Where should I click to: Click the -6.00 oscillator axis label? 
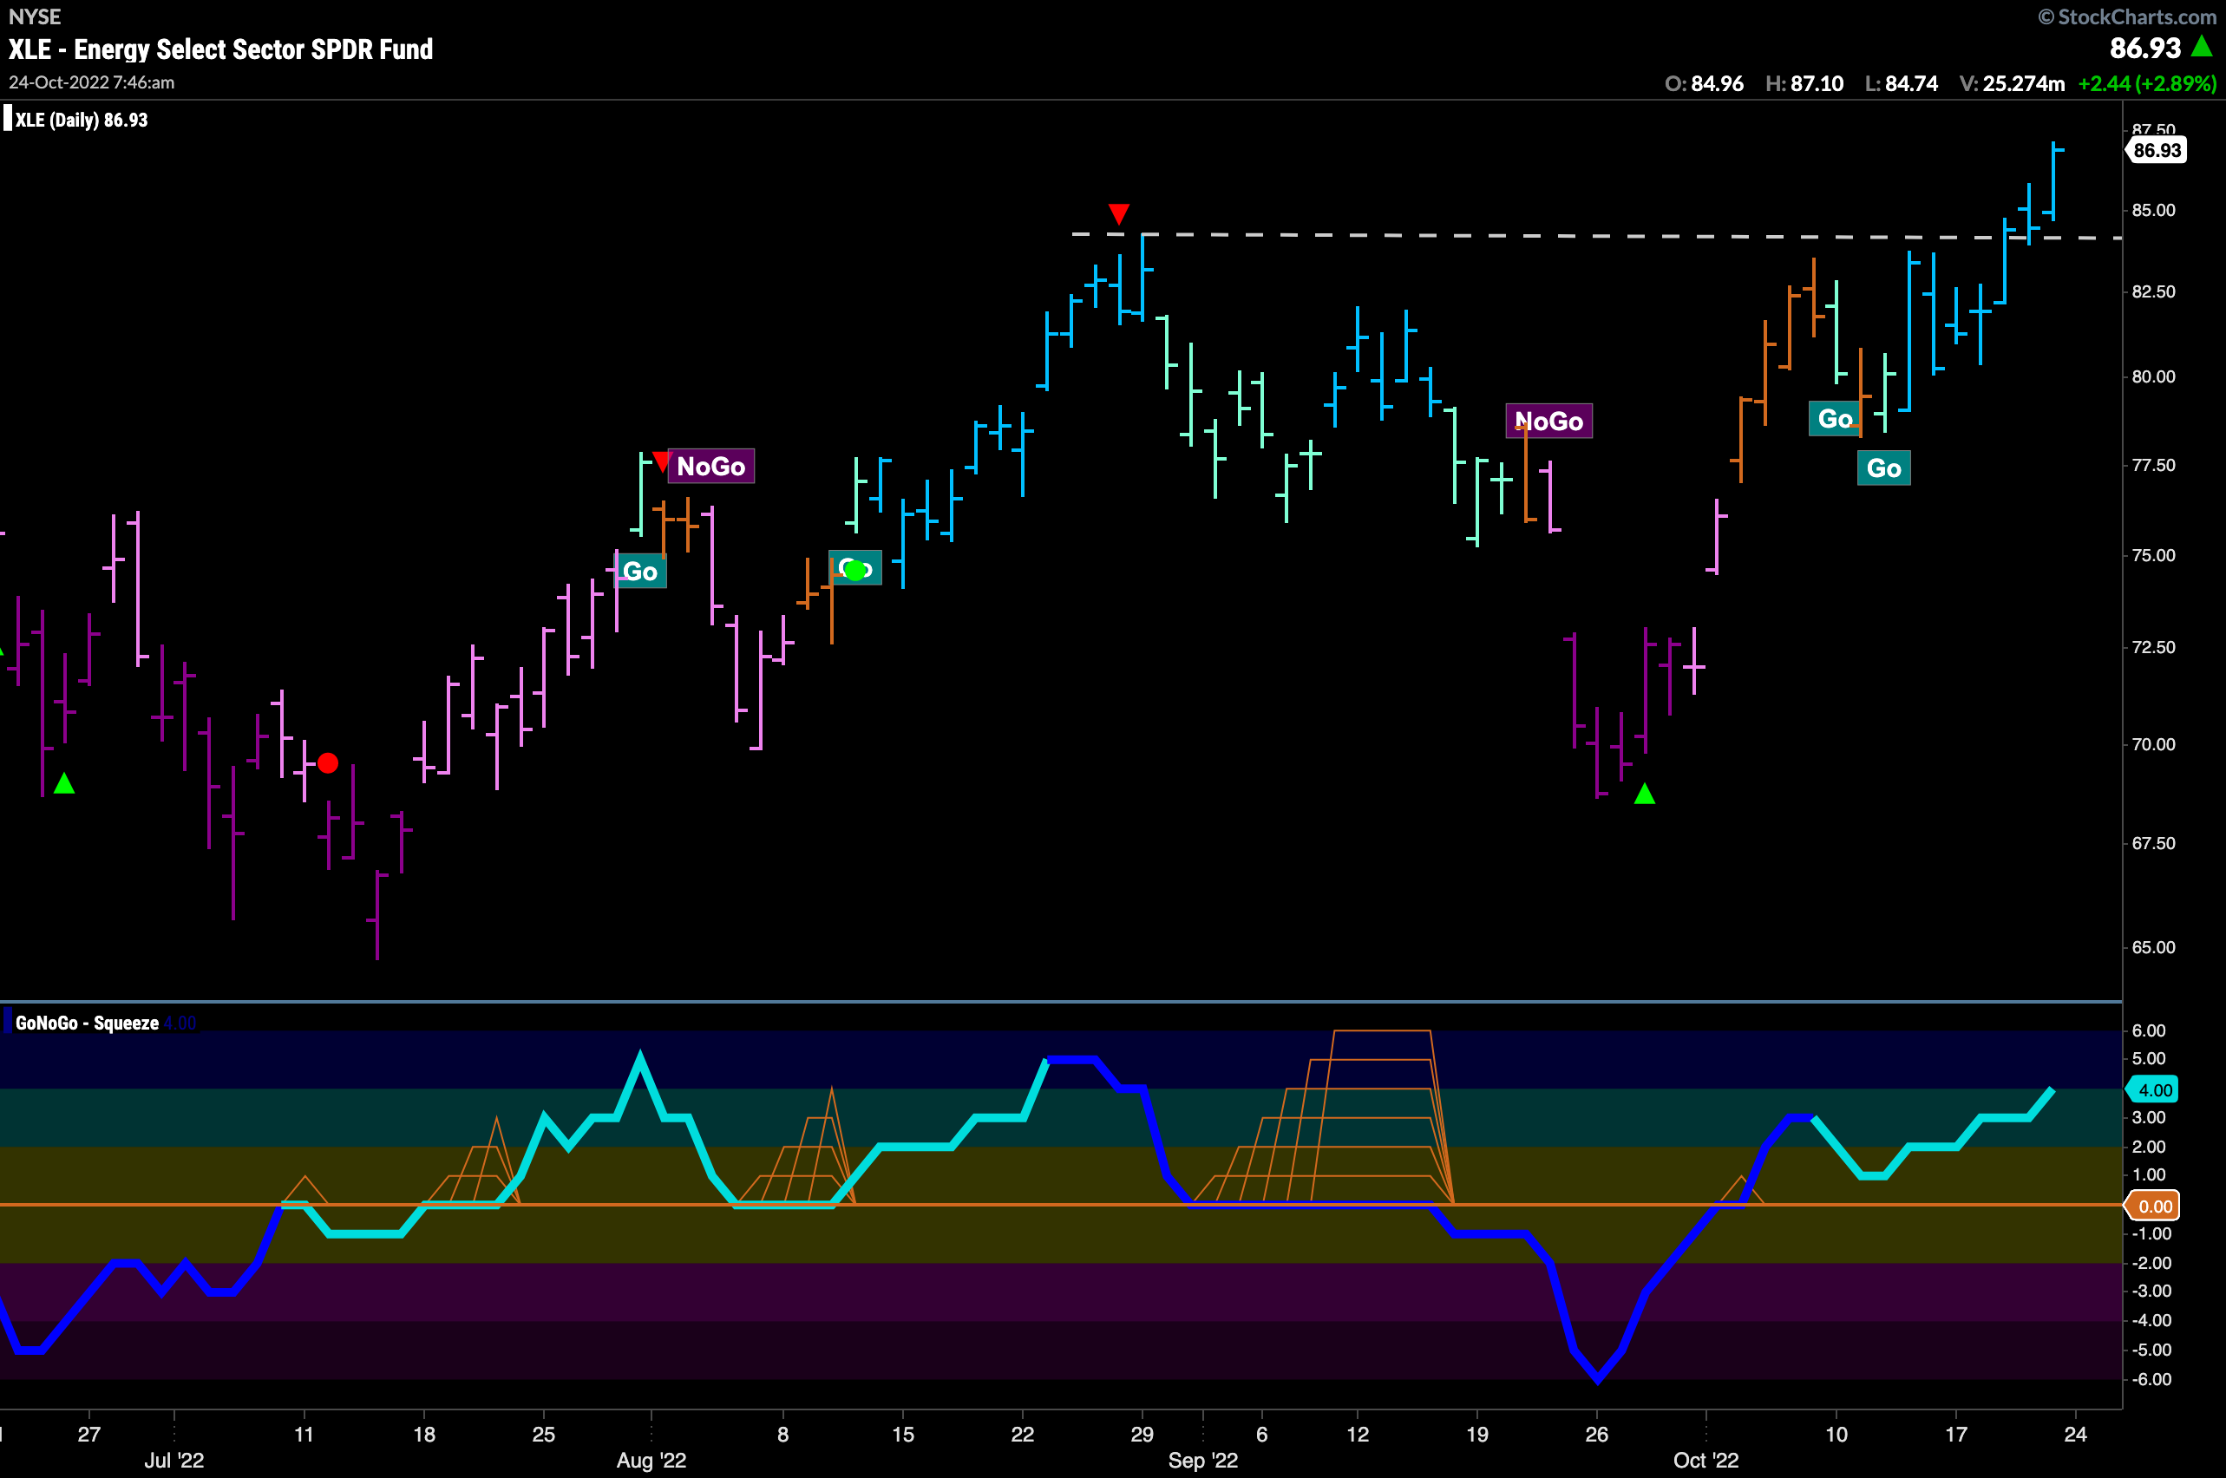click(2151, 1379)
